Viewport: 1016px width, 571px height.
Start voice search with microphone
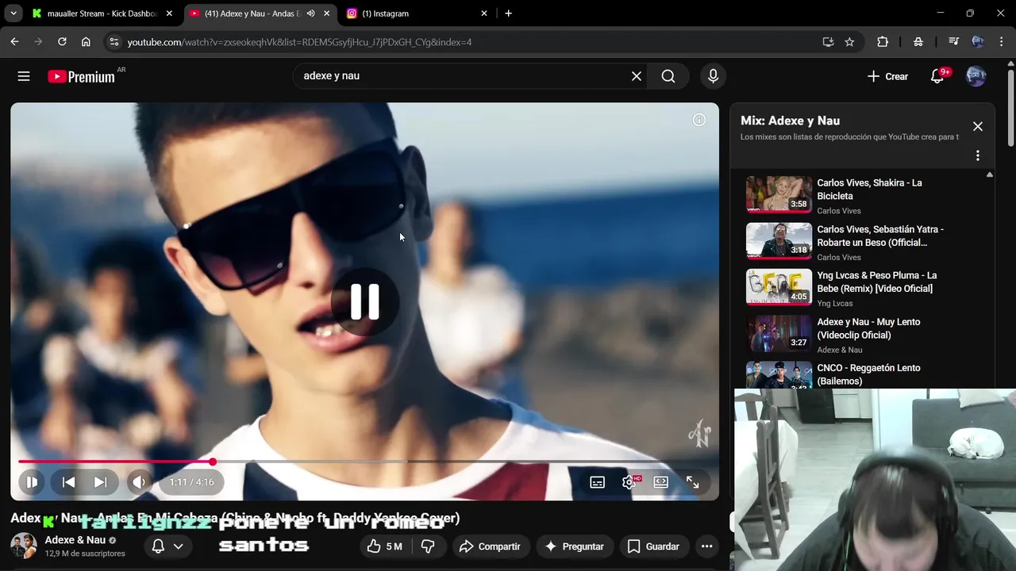click(713, 76)
